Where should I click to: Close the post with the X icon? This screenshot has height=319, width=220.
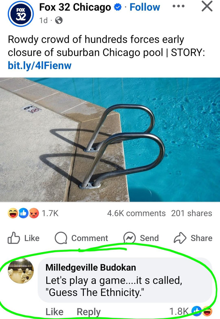pyautogui.click(x=207, y=6)
